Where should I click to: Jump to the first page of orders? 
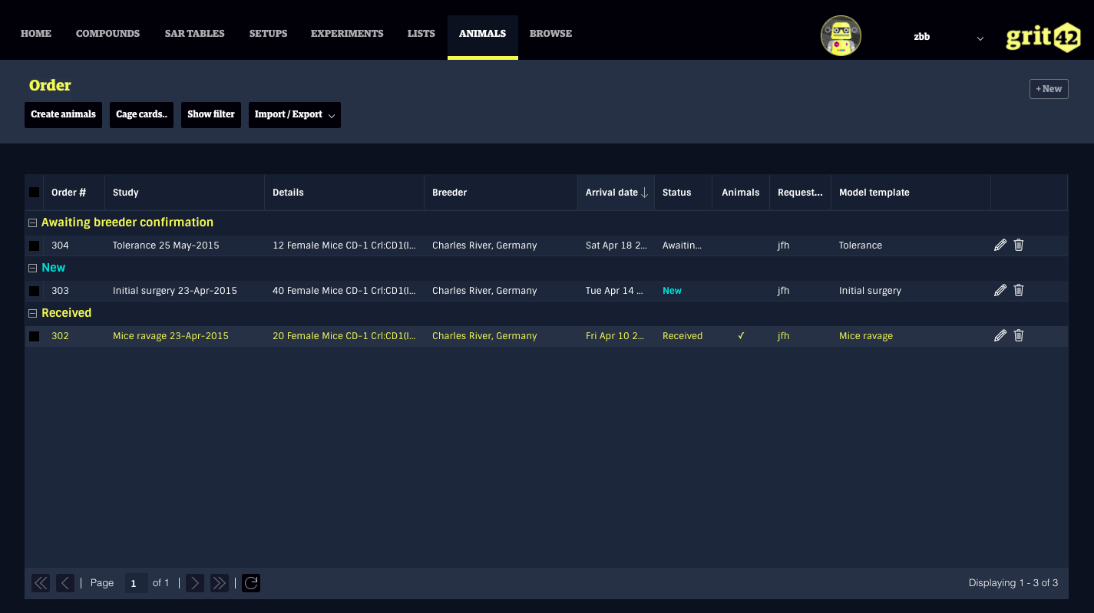coord(41,583)
